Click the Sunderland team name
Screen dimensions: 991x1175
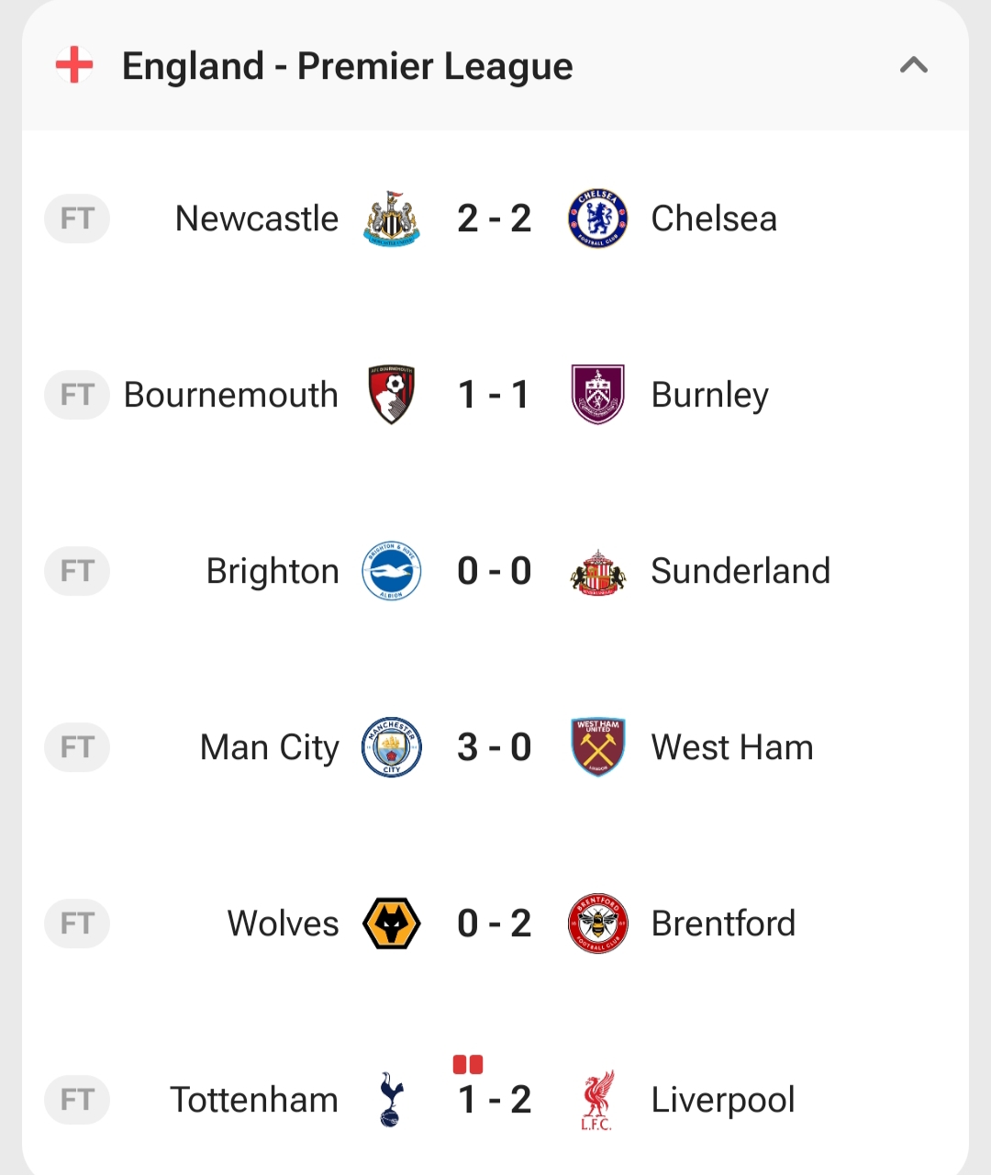tap(740, 571)
